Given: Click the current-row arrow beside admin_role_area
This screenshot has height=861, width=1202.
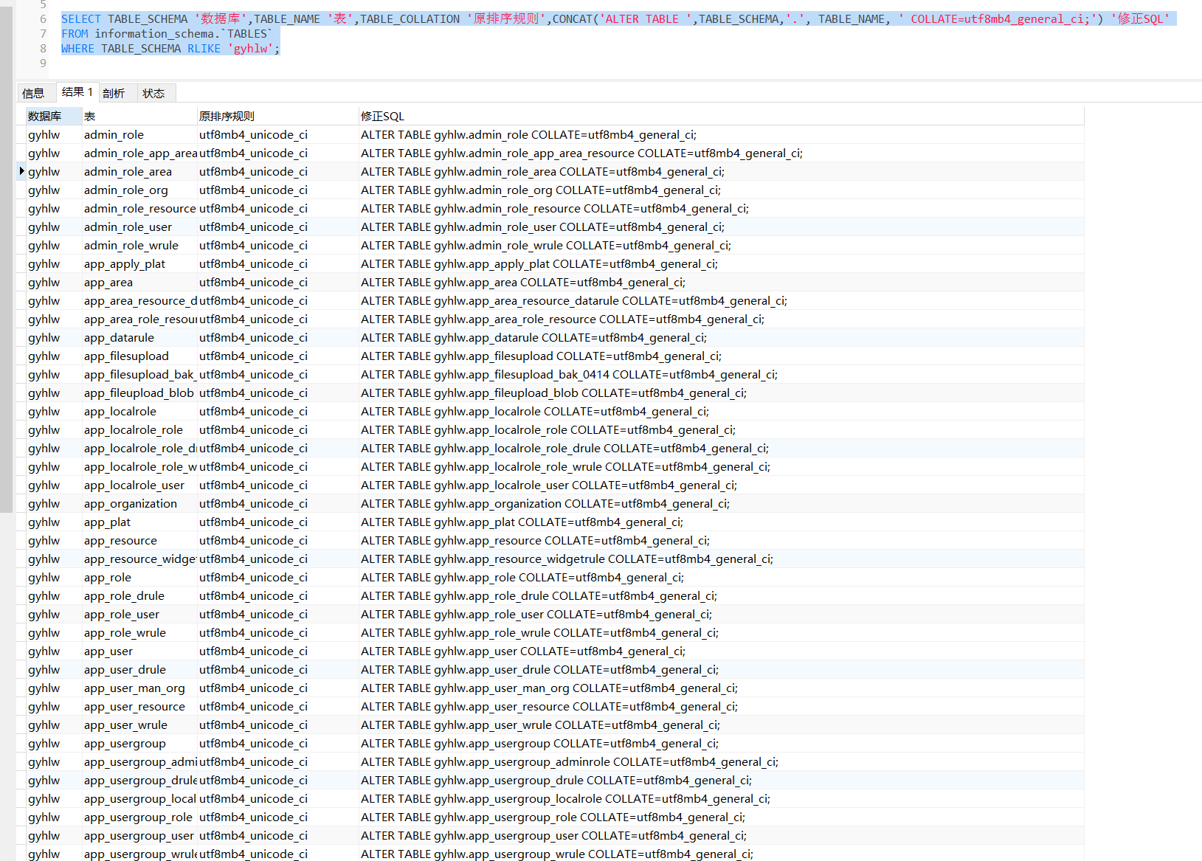Looking at the screenshot, I should [21, 171].
